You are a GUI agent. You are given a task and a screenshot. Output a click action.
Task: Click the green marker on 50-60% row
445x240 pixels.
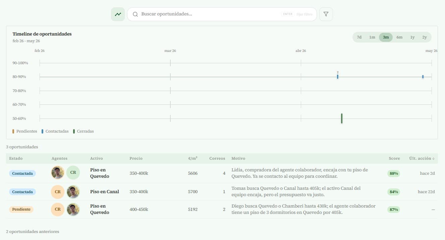tap(342, 118)
